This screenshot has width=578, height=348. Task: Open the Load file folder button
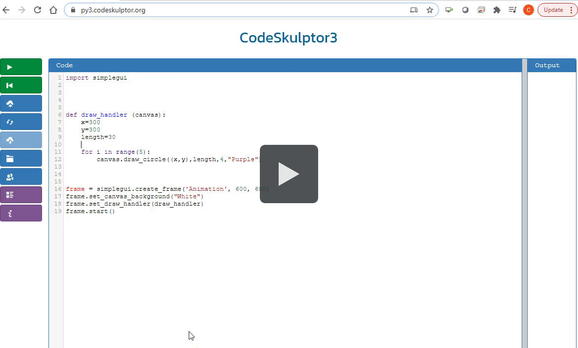coord(21,159)
